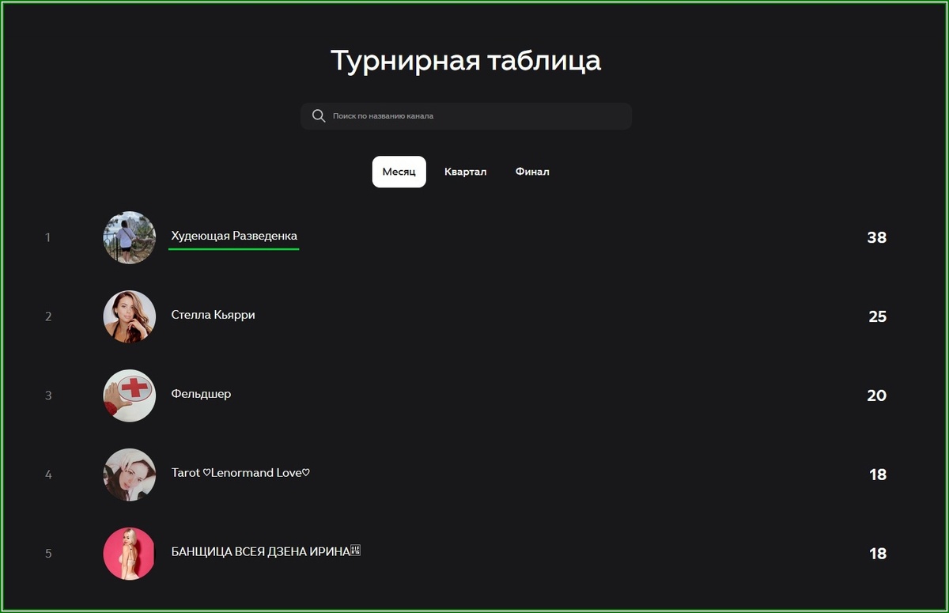Viewport: 949px width, 613px height.
Task: Select the Месяц tab
Action: click(399, 172)
